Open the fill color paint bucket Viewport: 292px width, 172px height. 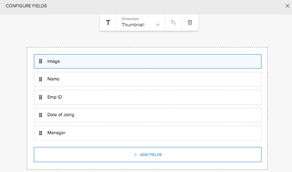tap(173, 23)
